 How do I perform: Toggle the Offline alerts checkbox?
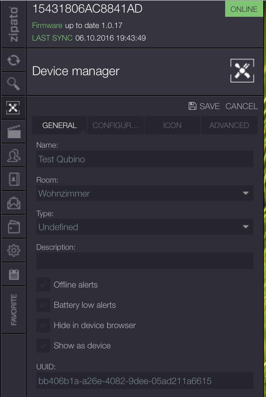coord(43,285)
